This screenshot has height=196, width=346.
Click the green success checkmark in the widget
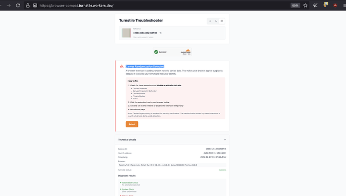coord(156,52)
